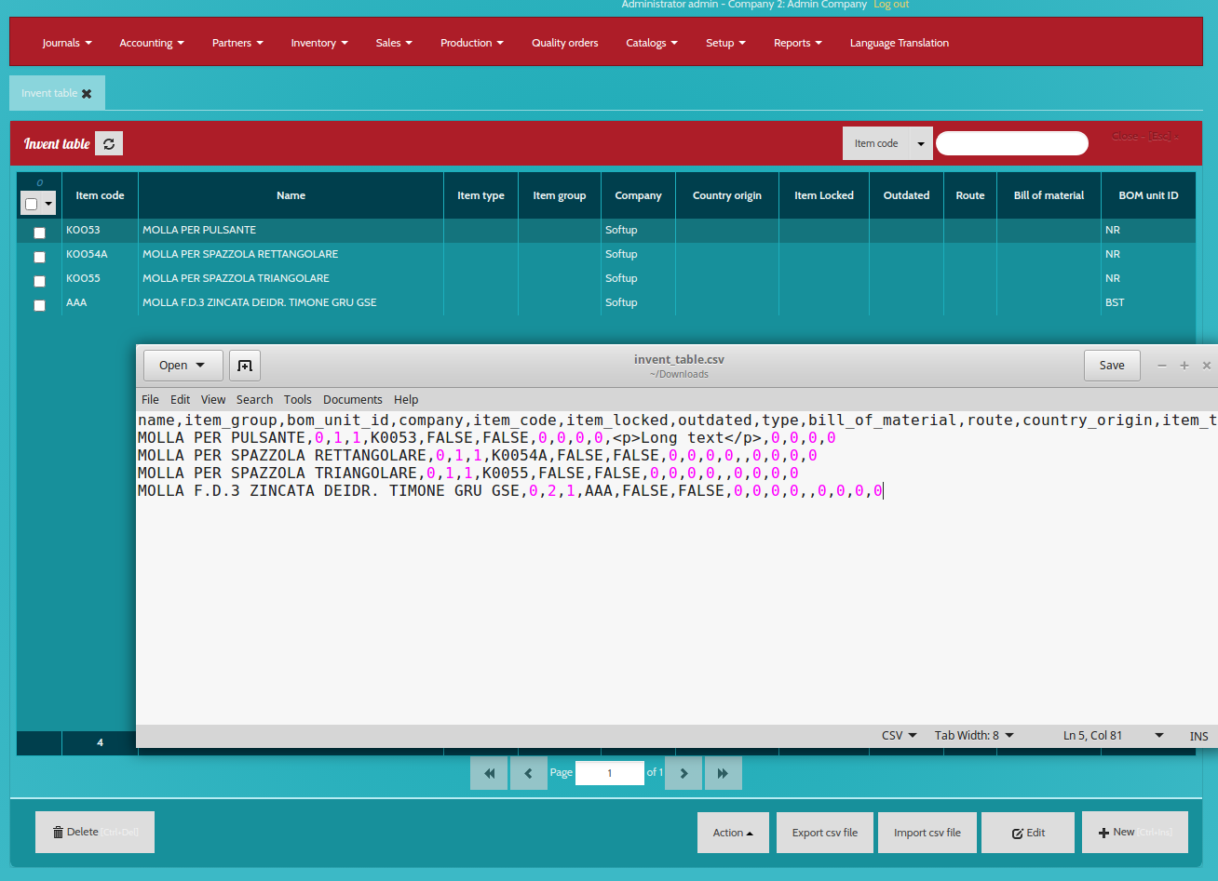
Task: Click the search input field in table header
Action: [x=1012, y=143]
